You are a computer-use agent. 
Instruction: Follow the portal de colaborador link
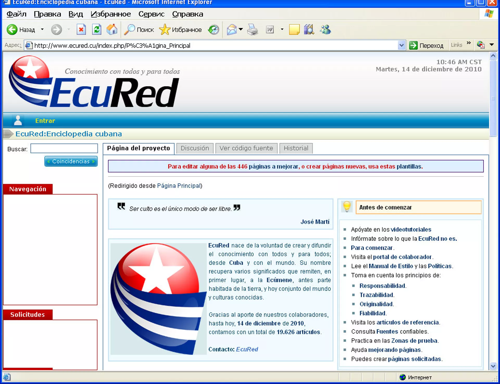tap(402, 257)
